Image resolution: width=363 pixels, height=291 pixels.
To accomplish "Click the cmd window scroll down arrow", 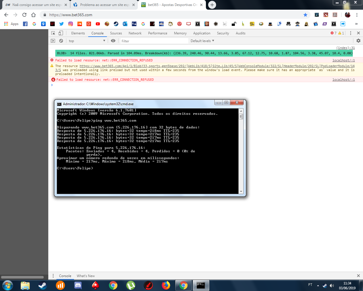I will (241, 192).
